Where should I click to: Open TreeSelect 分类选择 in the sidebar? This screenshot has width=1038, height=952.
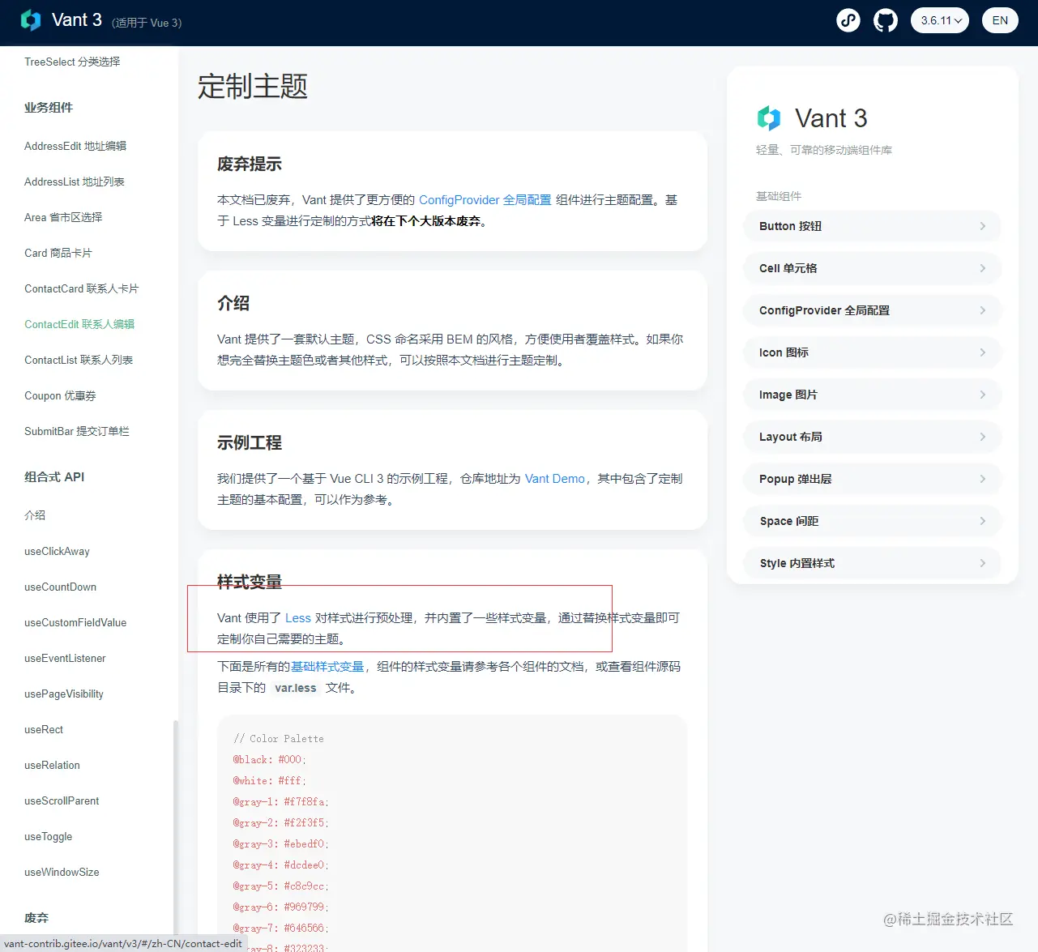[72, 62]
